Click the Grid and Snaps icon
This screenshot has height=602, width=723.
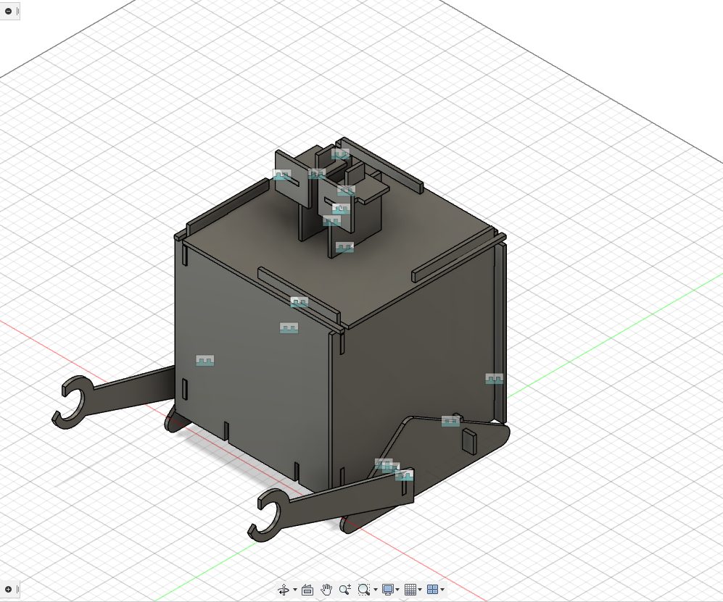point(410,590)
